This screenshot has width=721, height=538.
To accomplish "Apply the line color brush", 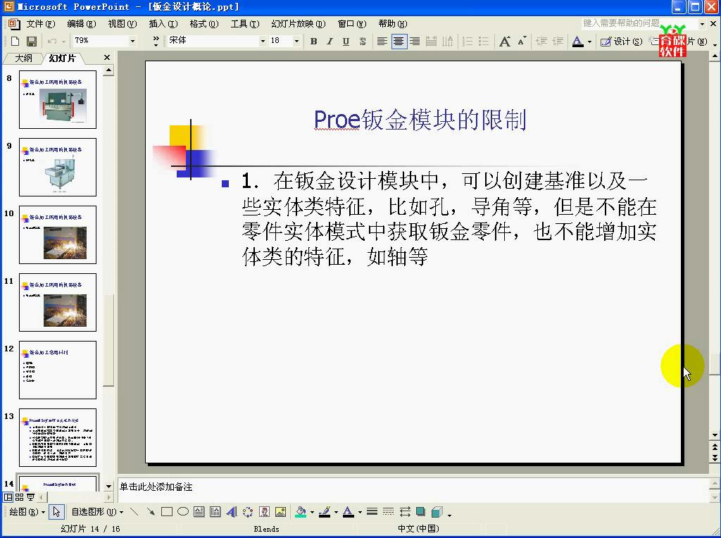I will (325, 512).
